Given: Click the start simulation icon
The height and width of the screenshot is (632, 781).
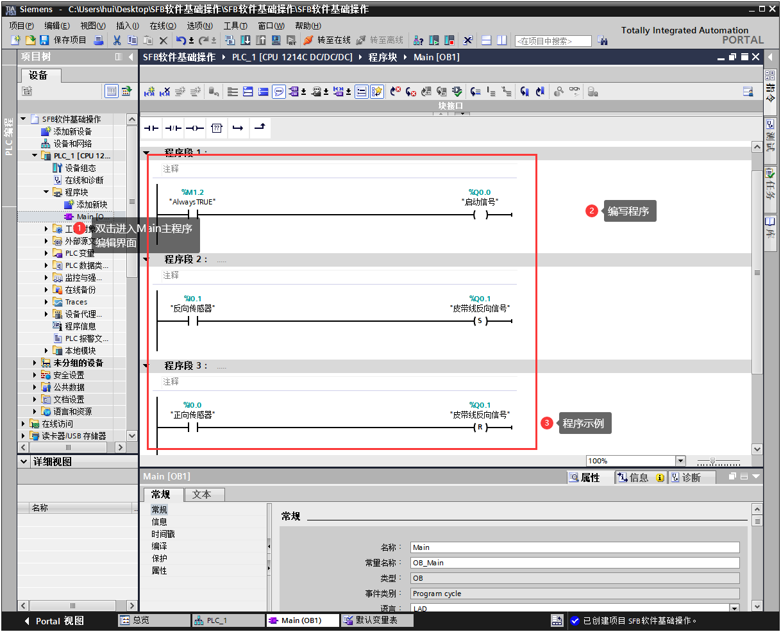Looking at the screenshot, I should [276, 40].
